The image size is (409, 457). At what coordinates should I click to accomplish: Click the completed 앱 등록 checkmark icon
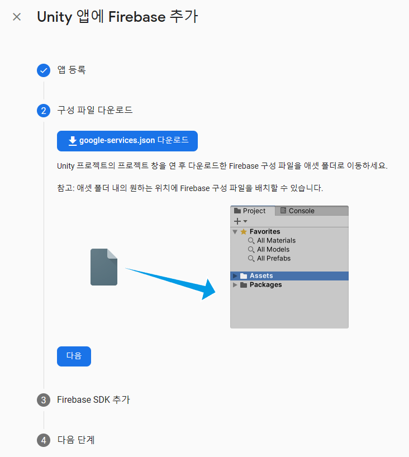click(44, 70)
